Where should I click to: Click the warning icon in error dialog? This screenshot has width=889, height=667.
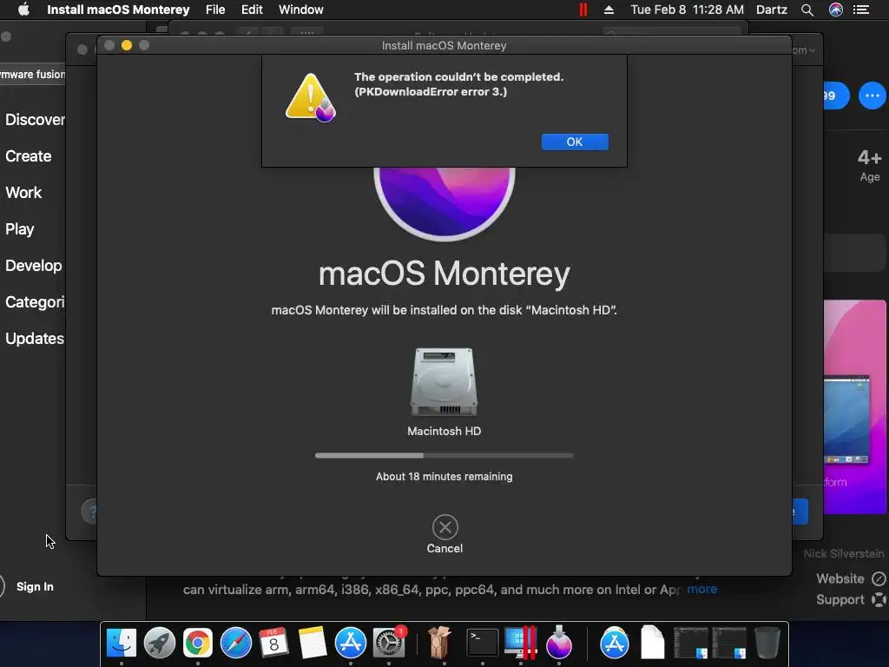[310, 97]
